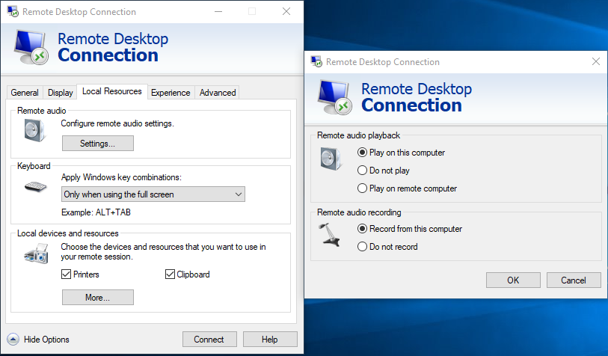The width and height of the screenshot is (608, 356).
Task: Confirm audio settings with OK
Action: pyautogui.click(x=513, y=280)
